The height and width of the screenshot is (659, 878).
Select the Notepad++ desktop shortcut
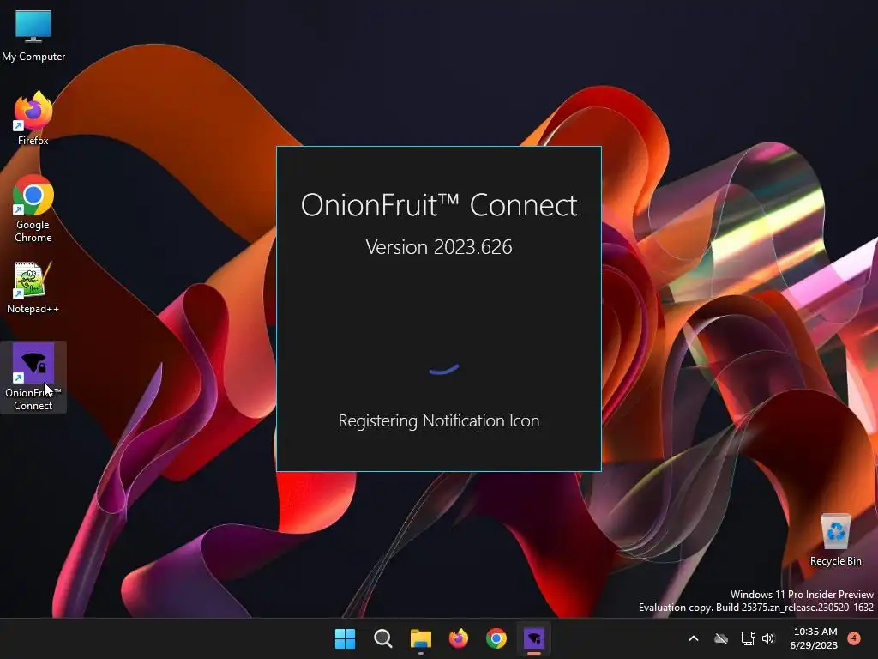(x=33, y=288)
